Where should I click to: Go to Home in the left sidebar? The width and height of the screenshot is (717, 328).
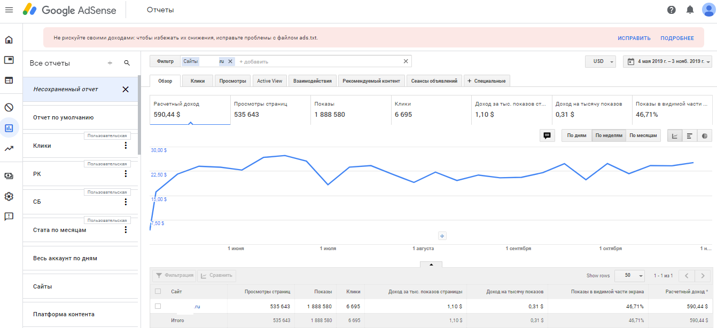tap(9, 40)
